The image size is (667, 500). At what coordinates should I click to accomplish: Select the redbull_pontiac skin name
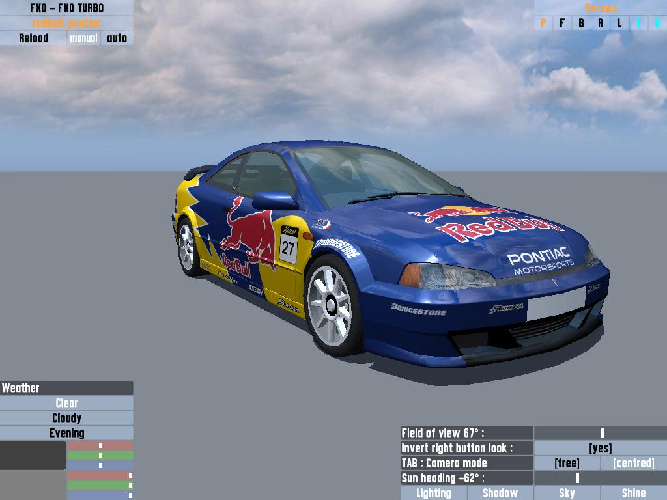[66, 23]
